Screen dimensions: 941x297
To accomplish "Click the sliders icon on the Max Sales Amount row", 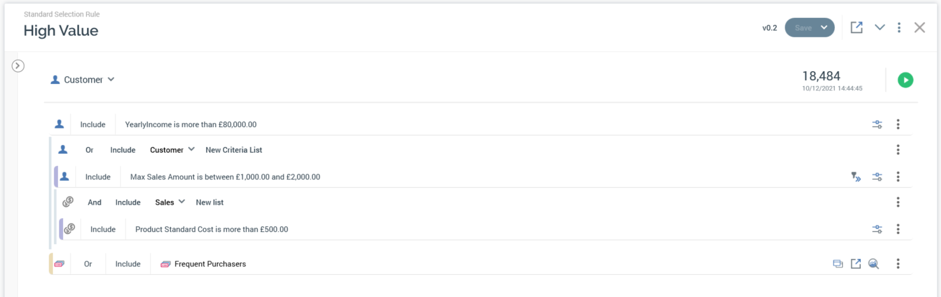I will [877, 177].
